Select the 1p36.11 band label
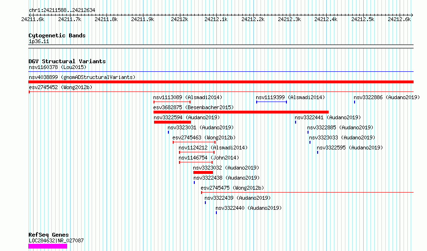 39,41
